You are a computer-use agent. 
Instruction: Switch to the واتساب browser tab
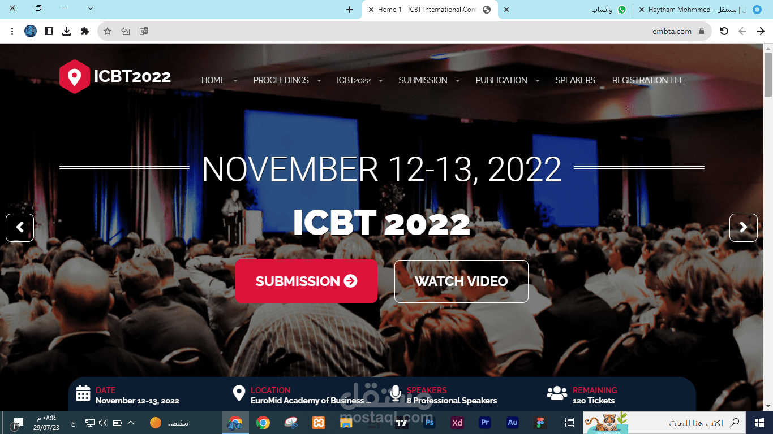[x=566, y=10]
